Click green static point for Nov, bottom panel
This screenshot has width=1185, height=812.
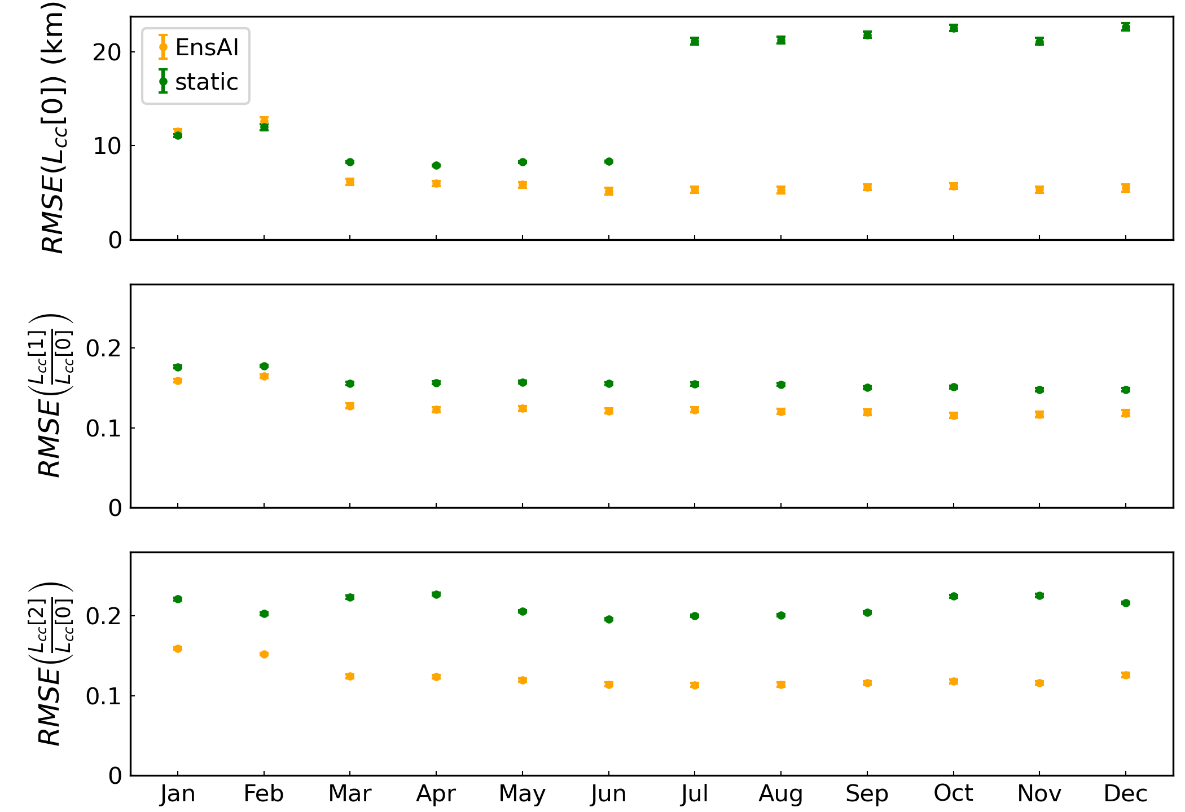[x=1039, y=595]
